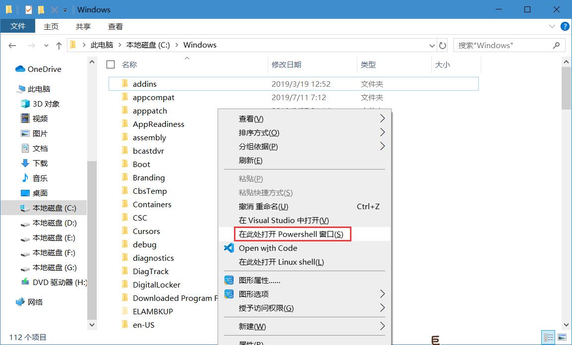Open the address bar history dropdown

tap(432, 45)
